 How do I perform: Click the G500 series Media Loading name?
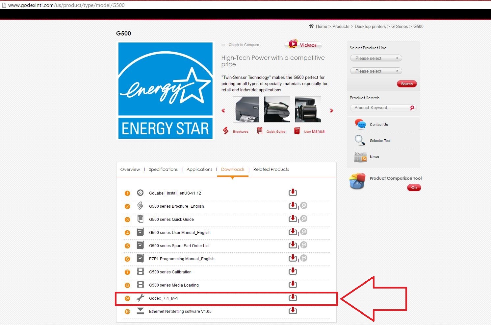174,285
